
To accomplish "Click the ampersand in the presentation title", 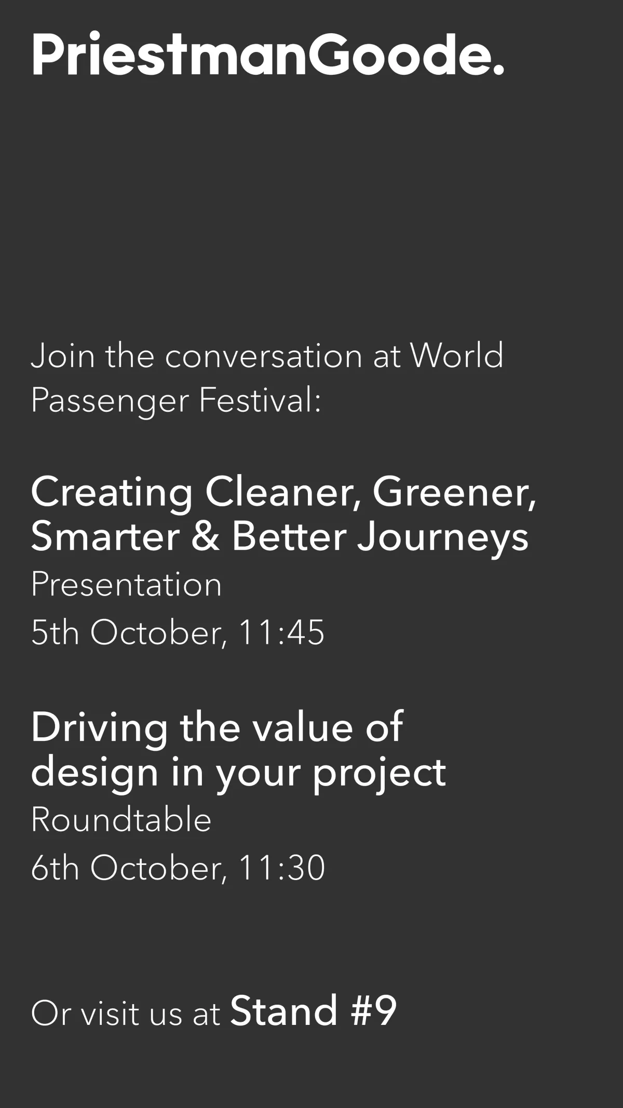I will (x=205, y=536).
